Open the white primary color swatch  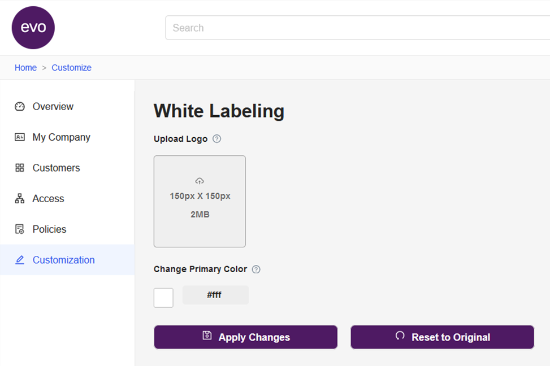[163, 298]
